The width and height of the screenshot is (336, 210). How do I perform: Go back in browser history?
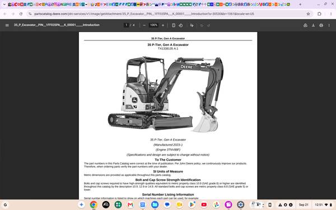(x=5, y=13)
